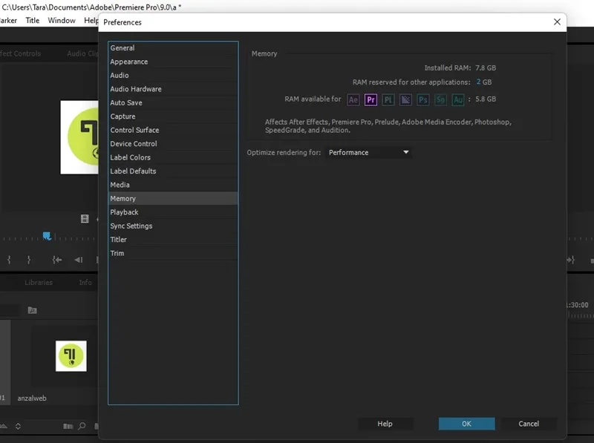
Task: Click the RAM reserved value 2
Action: tap(478, 82)
